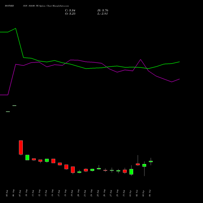
Task: Click the long-wick green candle for 03 Sep
Action: coord(144,165)
